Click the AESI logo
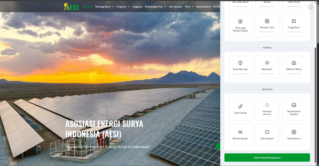The image size is (319, 166). pos(71,7)
